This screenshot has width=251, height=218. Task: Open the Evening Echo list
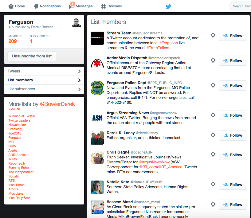point(18,168)
